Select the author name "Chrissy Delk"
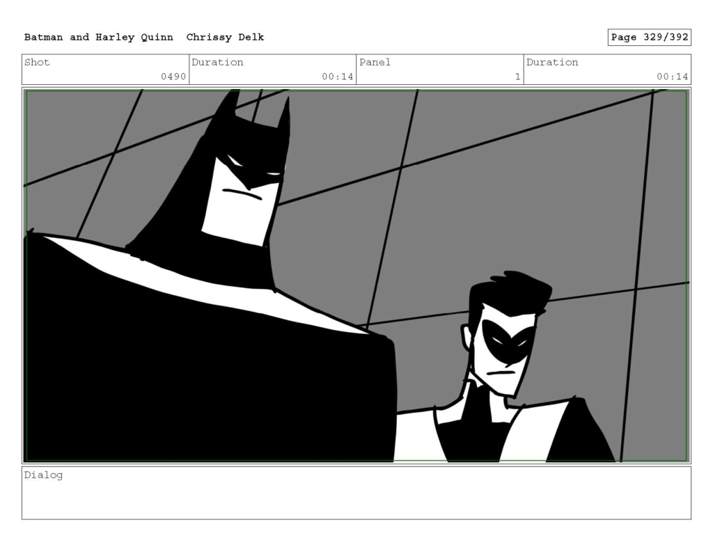 point(225,38)
